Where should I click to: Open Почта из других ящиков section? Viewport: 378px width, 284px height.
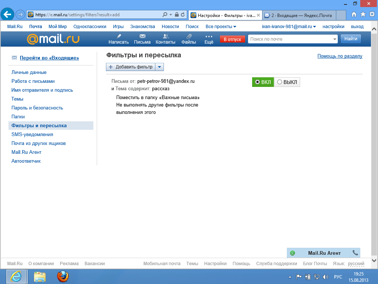[38, 143]
